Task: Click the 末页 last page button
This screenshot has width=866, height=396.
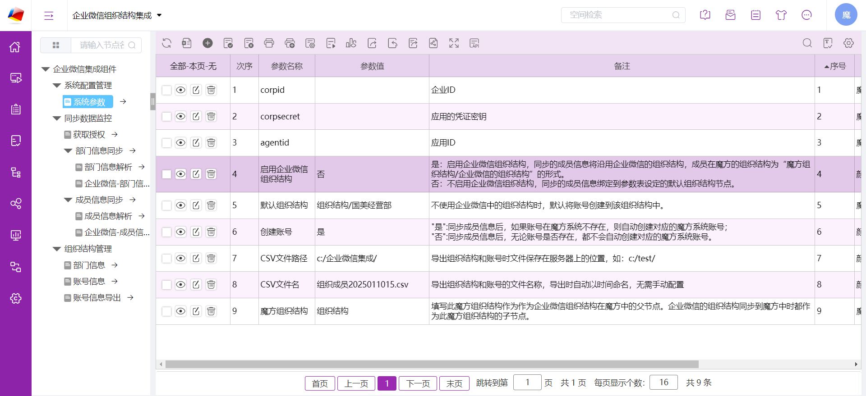Action: click(454, 383)
